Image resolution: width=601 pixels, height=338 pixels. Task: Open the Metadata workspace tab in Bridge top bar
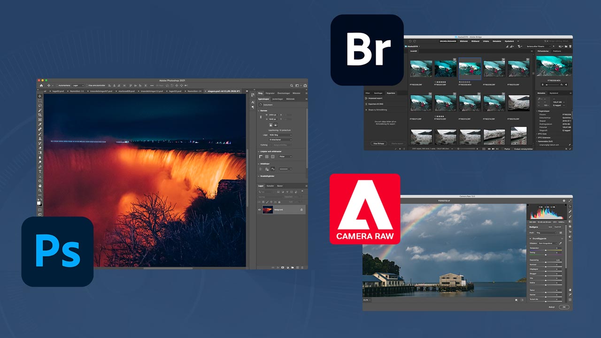(x=497, y=41)
